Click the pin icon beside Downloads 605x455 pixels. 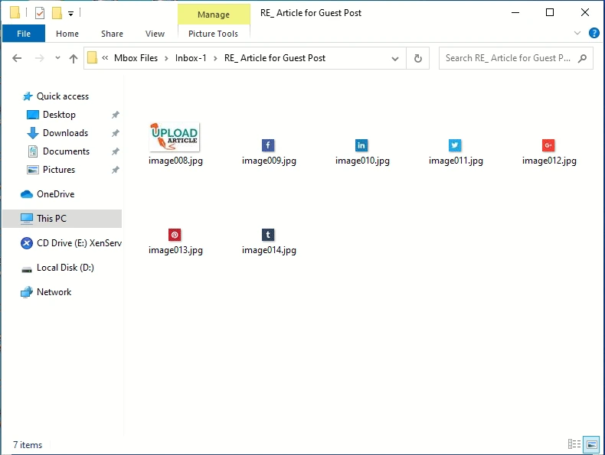coord(115,133)
